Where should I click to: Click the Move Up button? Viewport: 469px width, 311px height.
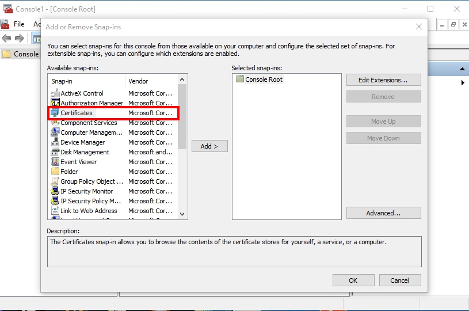pos(383,122)
